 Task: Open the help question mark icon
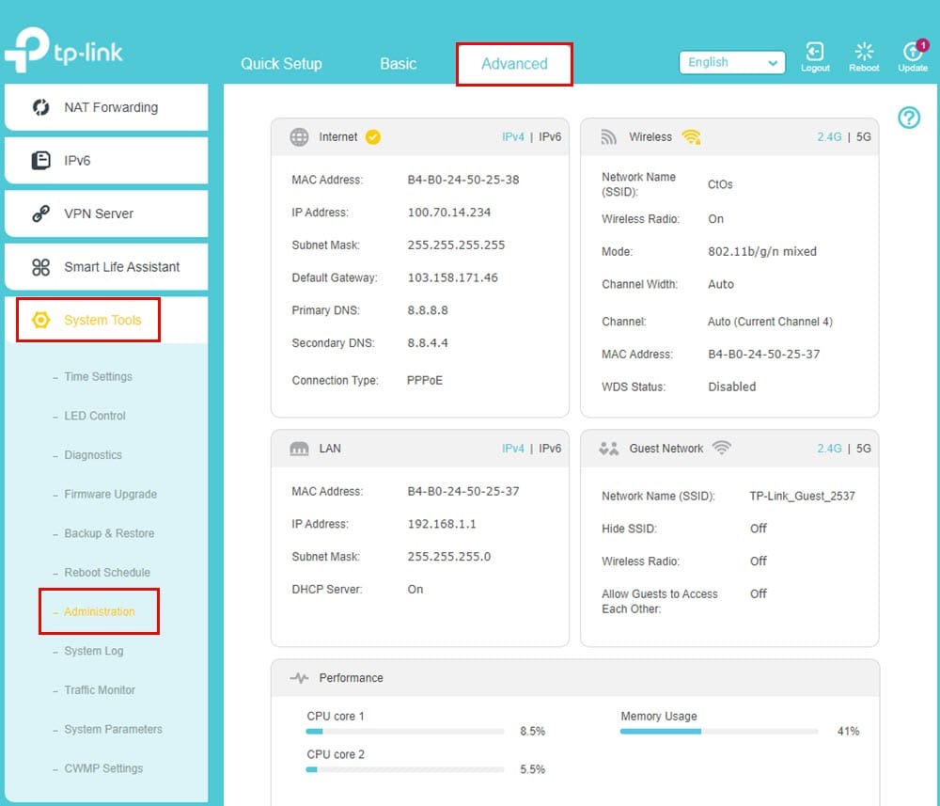click(x=909, y=118)
